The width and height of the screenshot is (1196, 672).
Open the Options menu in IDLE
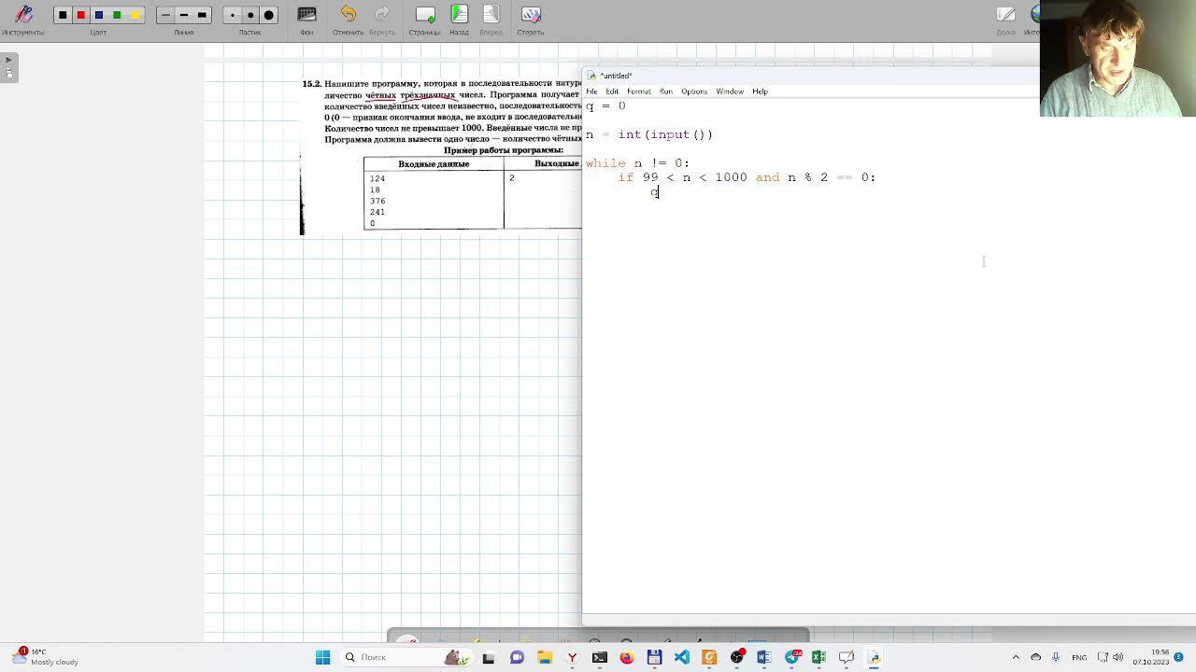pyautogui.click(x=693, y=91)
